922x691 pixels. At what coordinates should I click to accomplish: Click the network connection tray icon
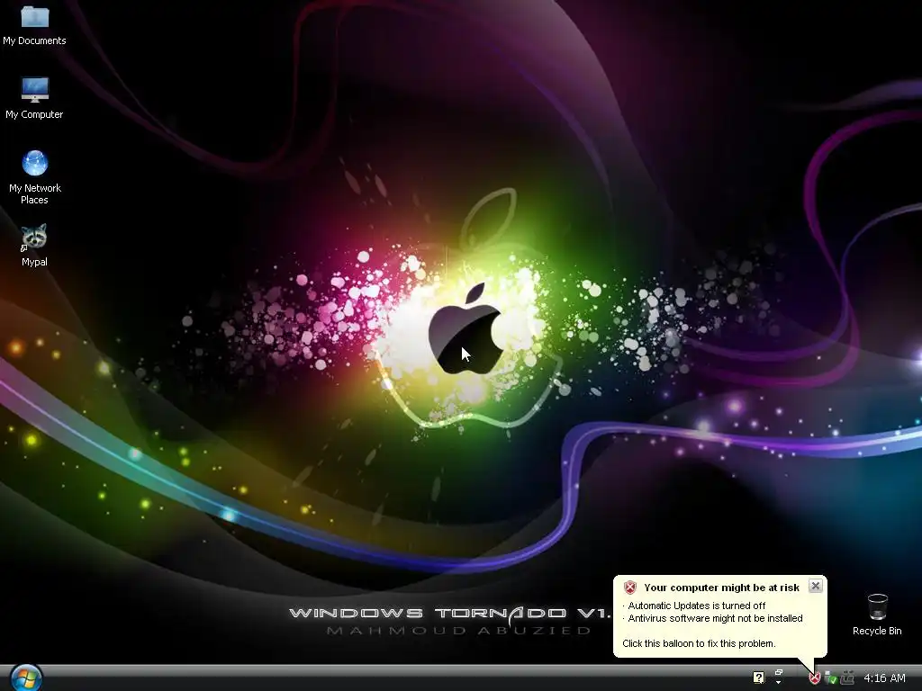(x=847, y=678)
